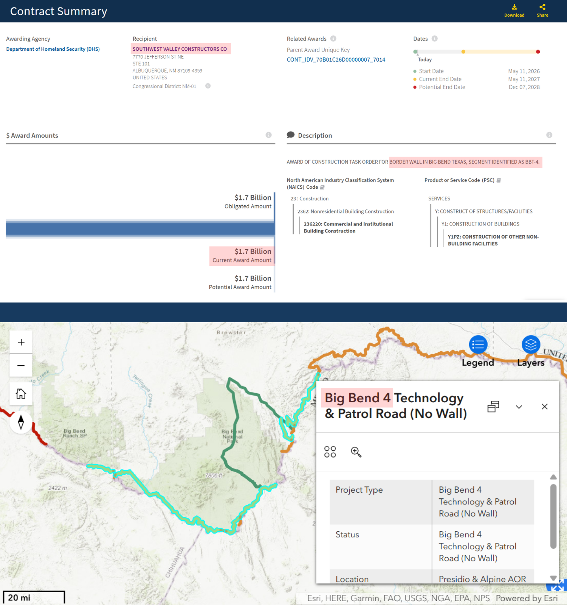Click the "Status" cell in popup
This screenshot has width=567, height=605.
click(x=380, y=546)
